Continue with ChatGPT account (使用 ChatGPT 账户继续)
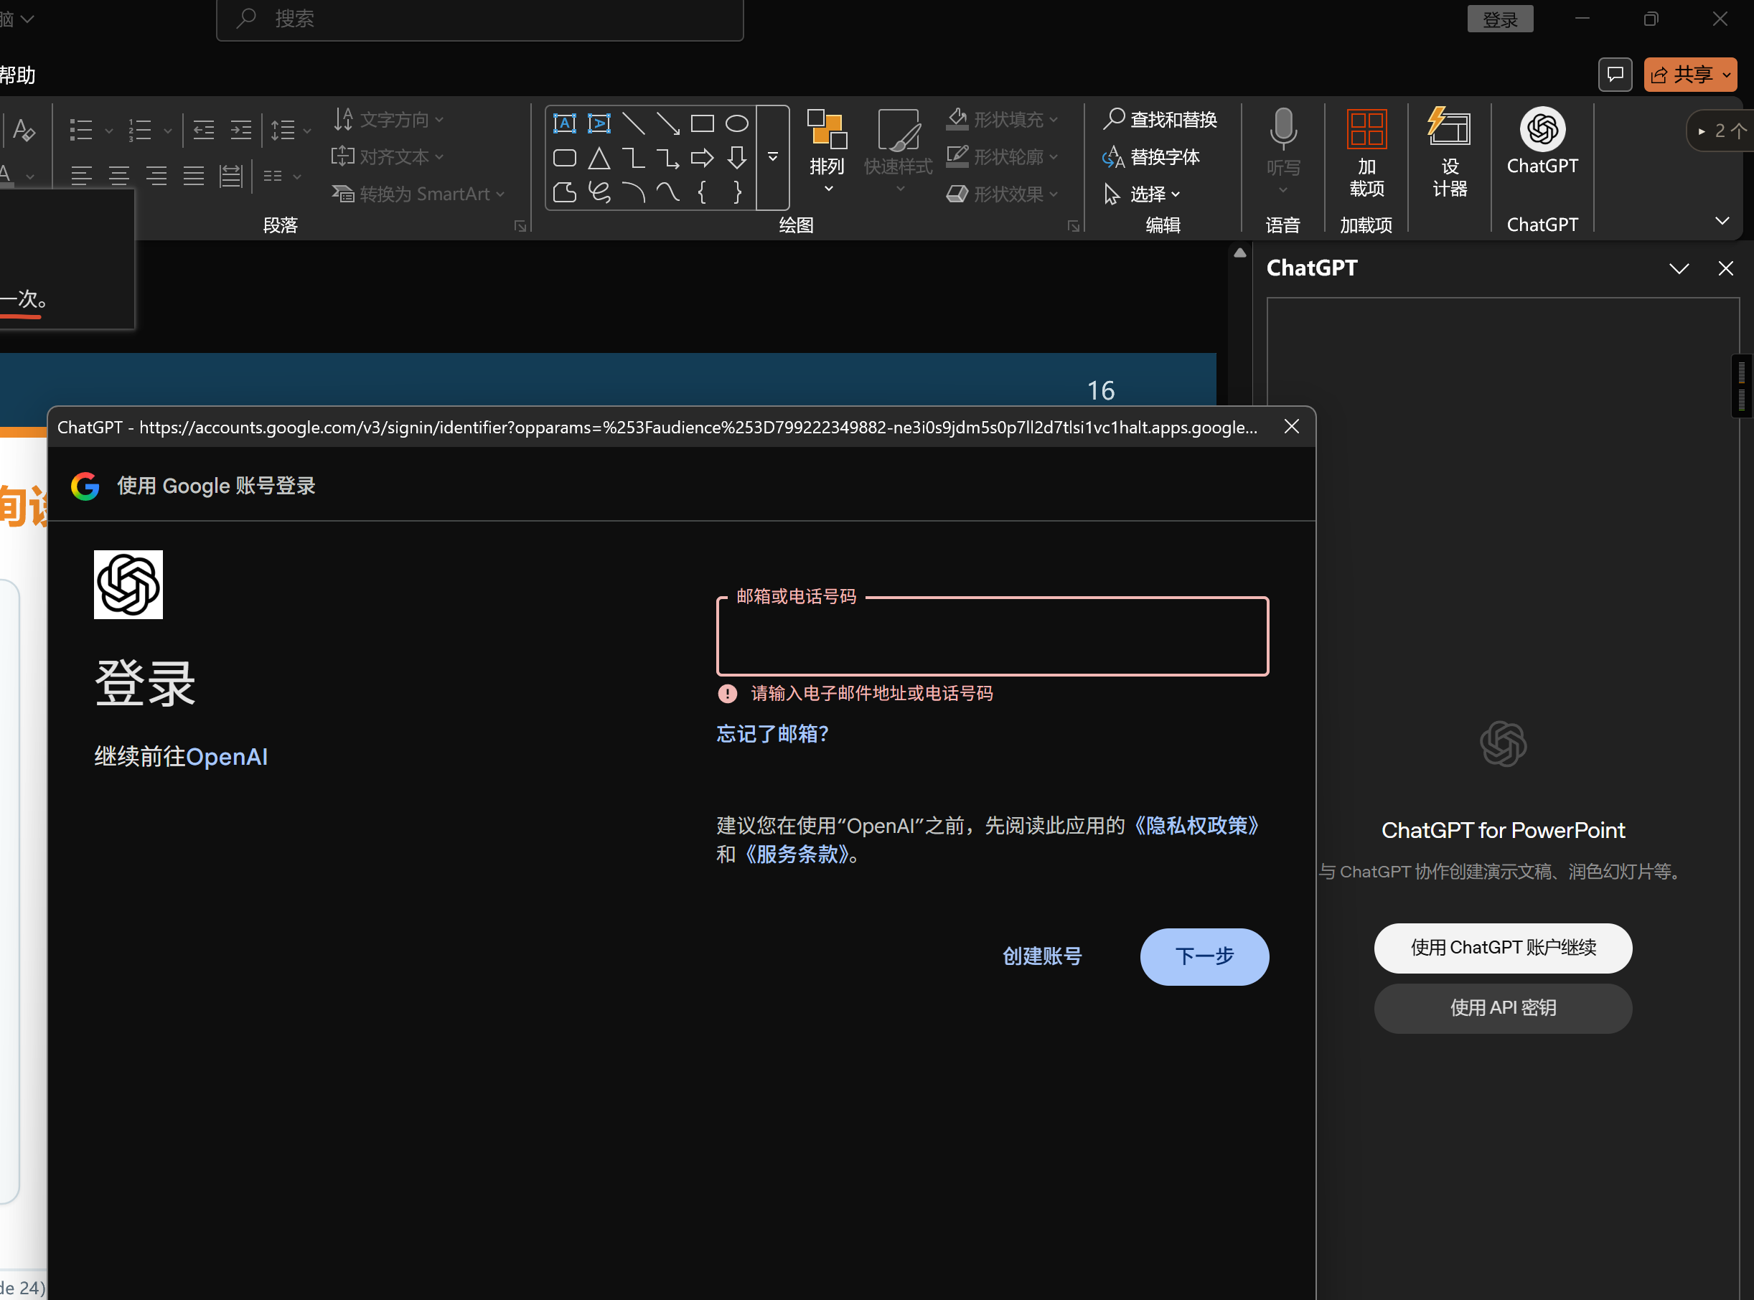 point(1503,948)
